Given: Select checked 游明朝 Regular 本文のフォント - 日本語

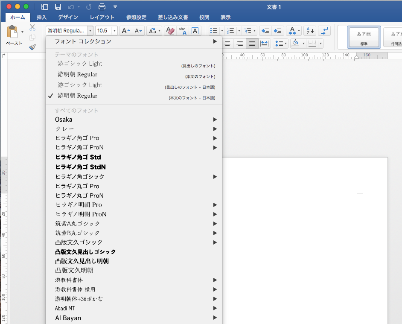Looking at the screenshot, I should click(x=134, y=96).
